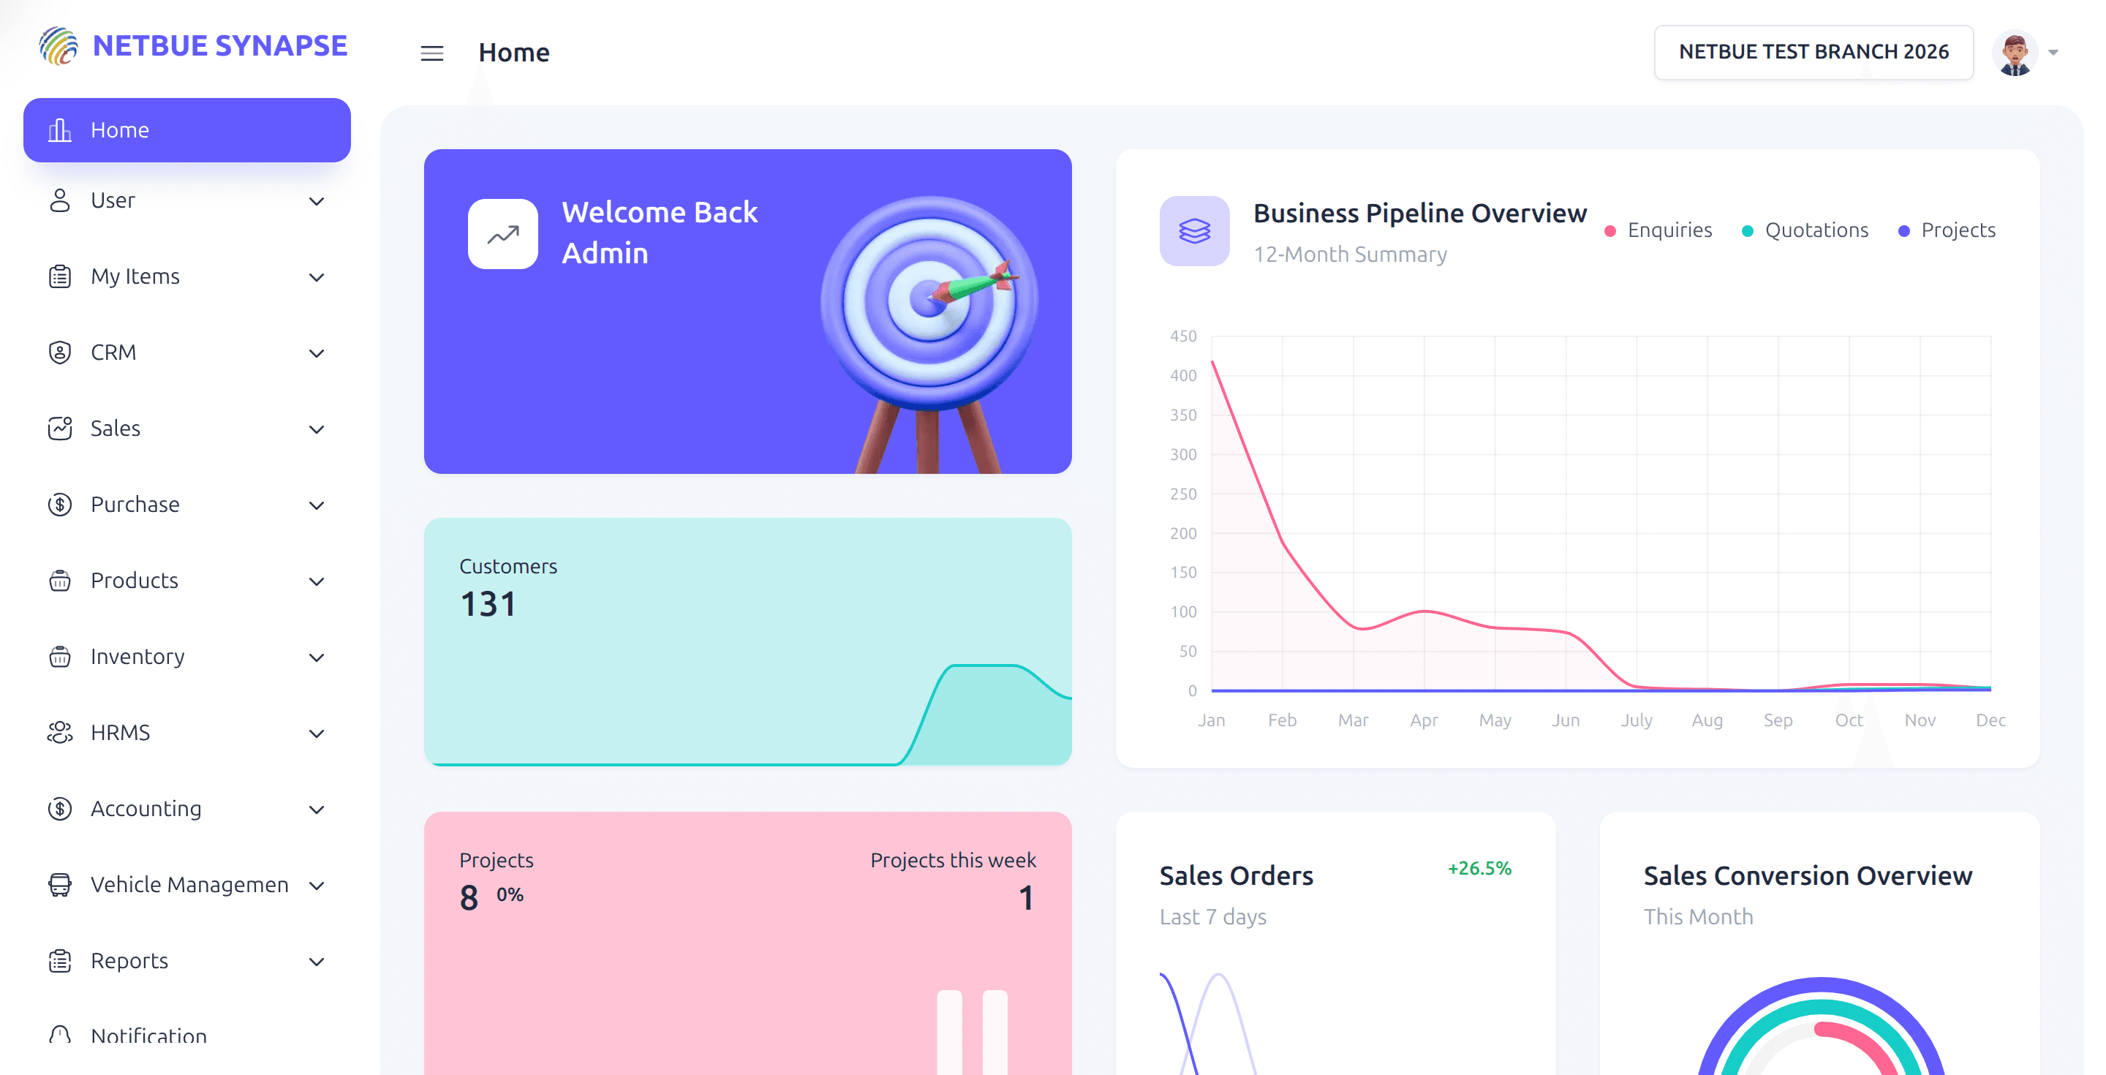2106x1075 pixels.
Task: Click the Netbue Synapse logo icon
Action: pyautogui.click(x=58, y=46)
